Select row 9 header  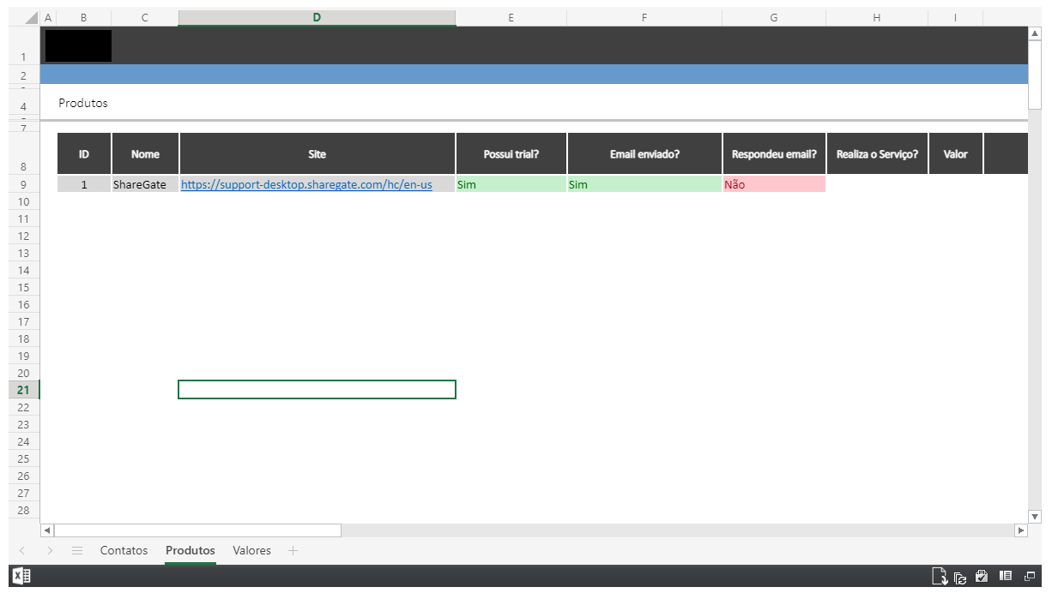(x=23, y=184)
